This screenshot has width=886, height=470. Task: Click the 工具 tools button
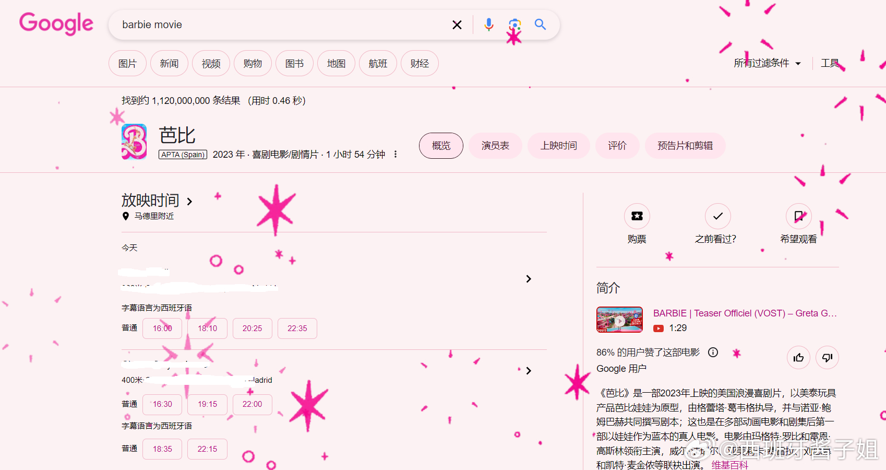click(830, 63)
